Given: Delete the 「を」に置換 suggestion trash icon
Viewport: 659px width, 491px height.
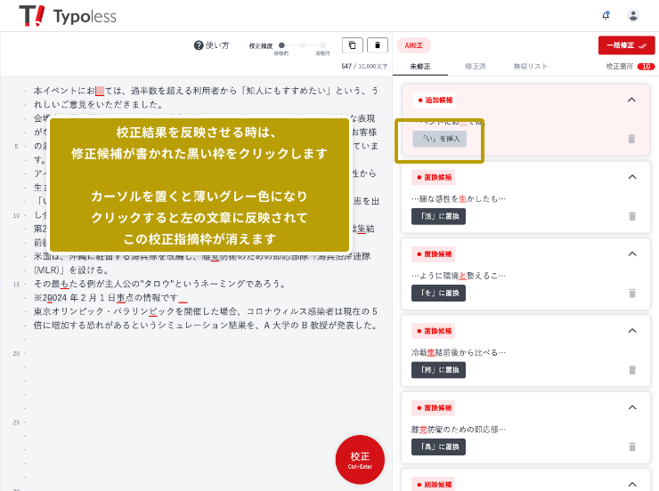Looking at the screenshot, I should [x=631, y=293].
